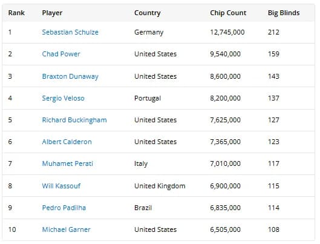Click the 108 big blinds cell
This screenshot has width=320, height=244.
273,229
